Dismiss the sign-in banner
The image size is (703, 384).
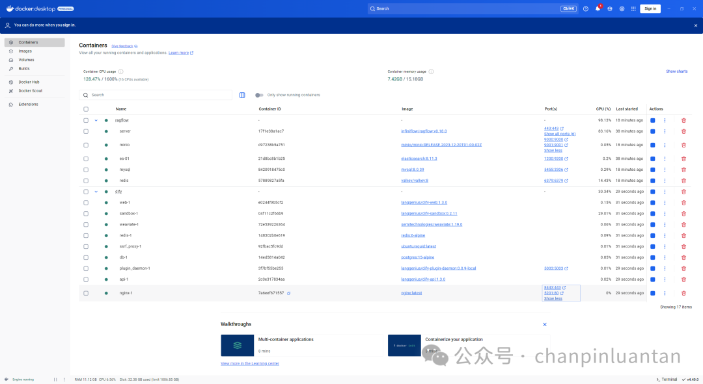(696, 25)
